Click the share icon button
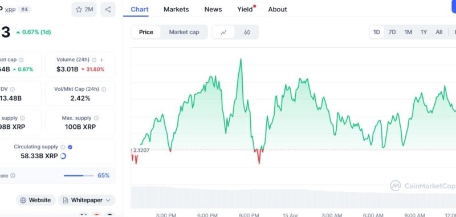The width and height of the screenshot is (456, 217). (108, 9)
